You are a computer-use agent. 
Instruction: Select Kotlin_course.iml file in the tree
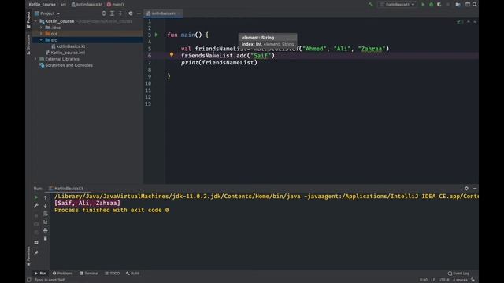click(x=65, y=53)
